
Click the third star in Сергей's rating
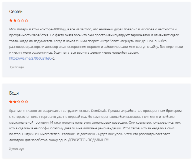coord(19,20)
